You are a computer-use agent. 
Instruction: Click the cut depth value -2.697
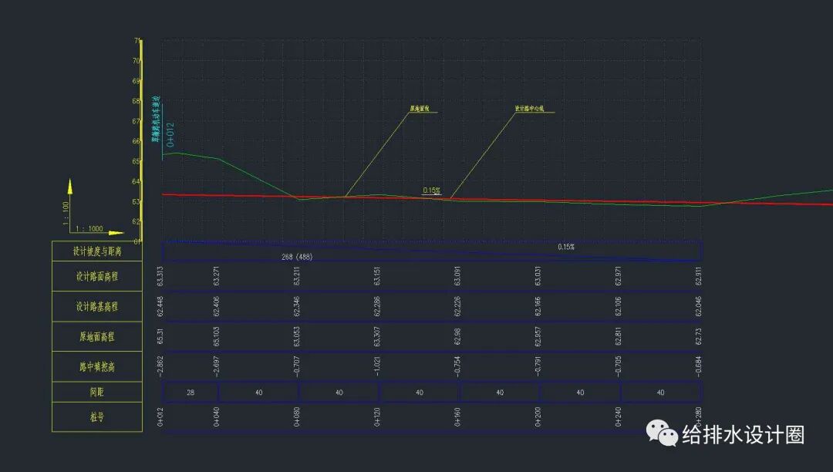pyautogui.click(x=216, y=366)
